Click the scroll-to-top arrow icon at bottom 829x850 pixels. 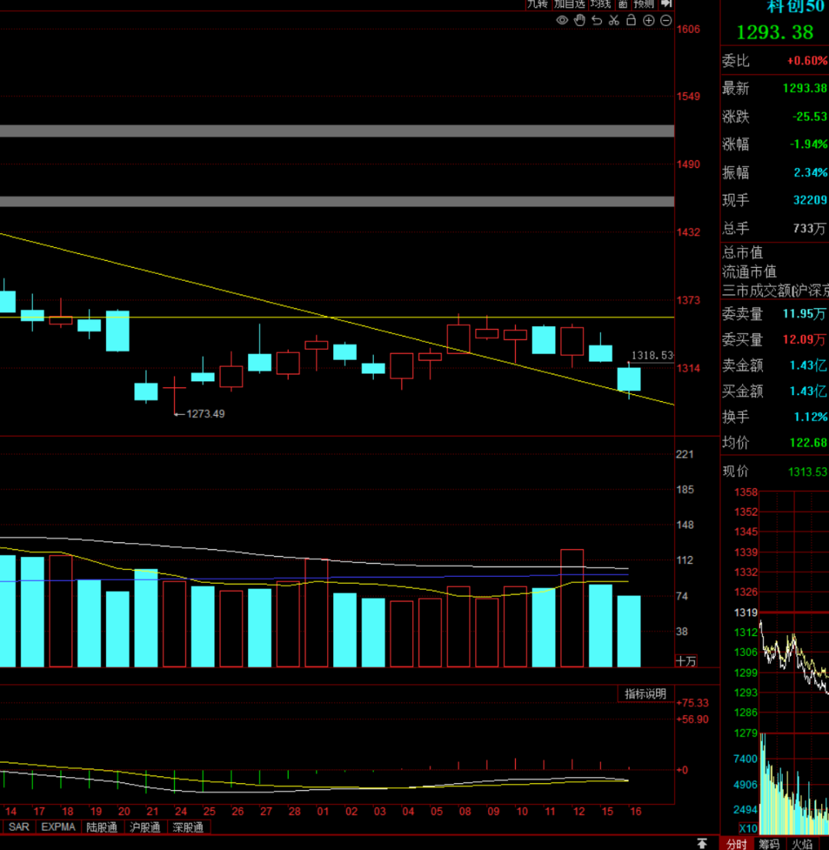[702, 843]
